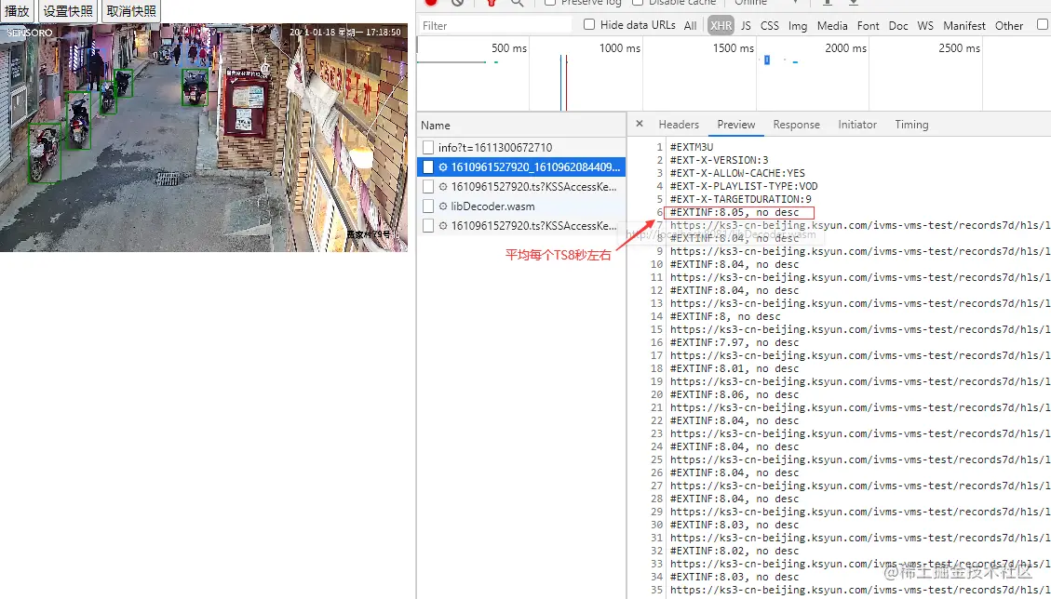Switch to the Headers tab

[x=679, y=125]
